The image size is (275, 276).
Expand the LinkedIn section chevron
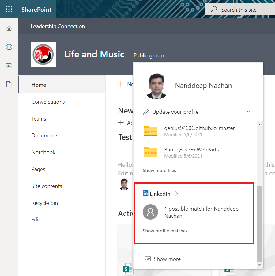coord(176,194)
